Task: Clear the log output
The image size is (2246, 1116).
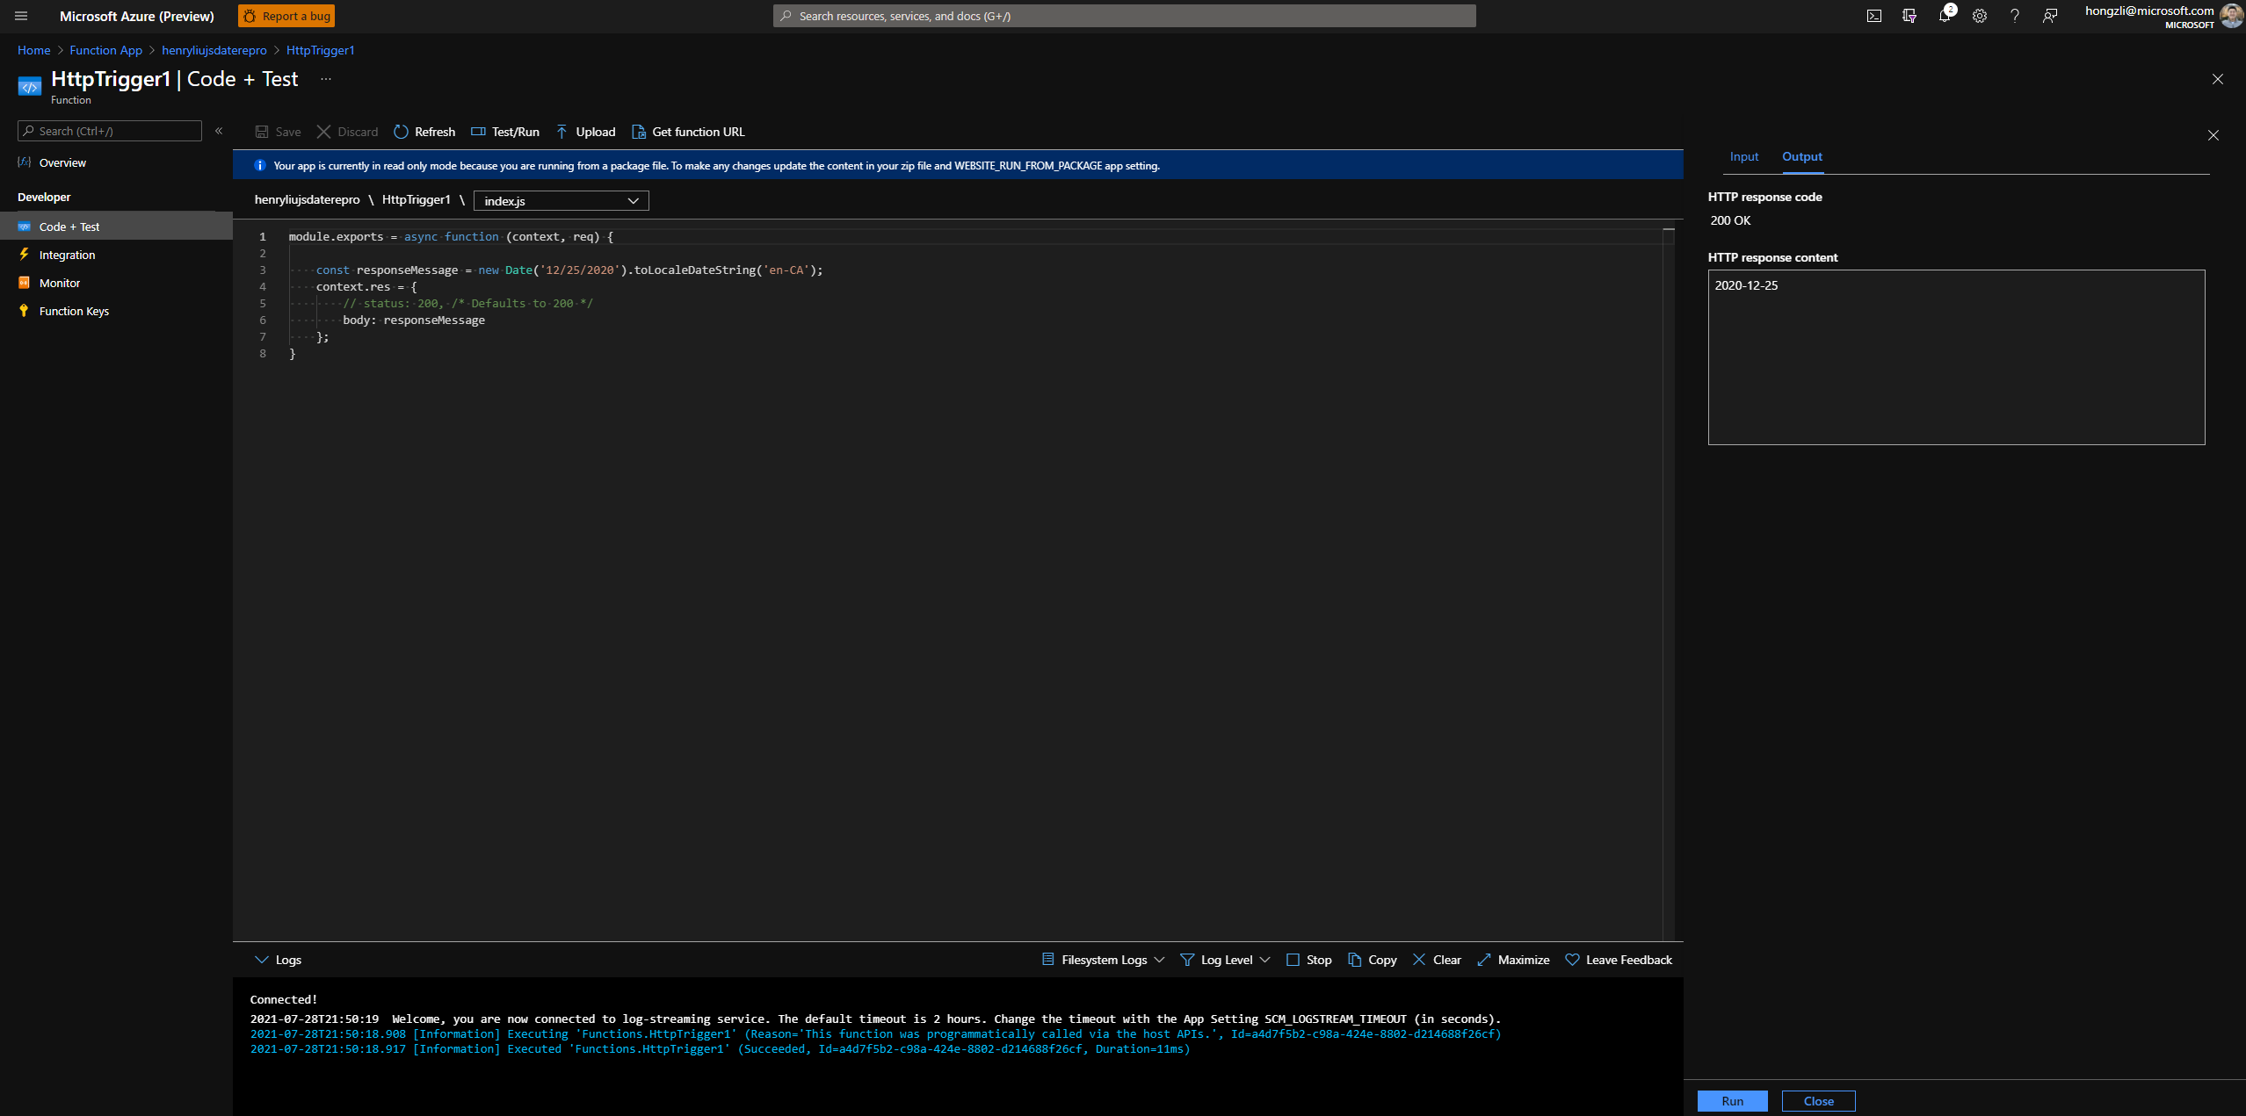Action: (x=1436, y=960)
